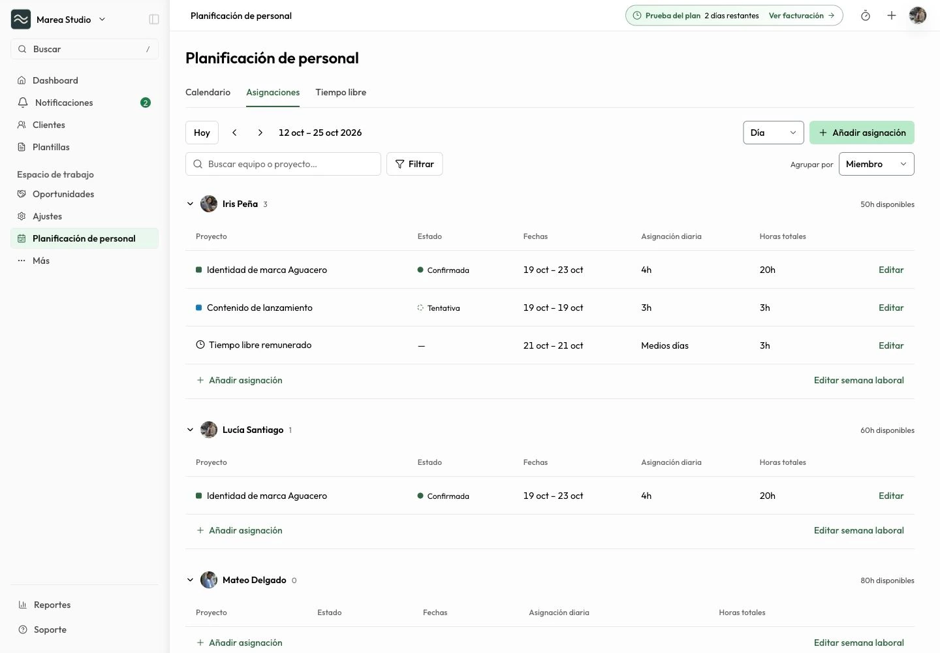Focus the Buscar equipo o proyecto field
The height and width of the screenshot is (653, 940).
click(283, 164)
